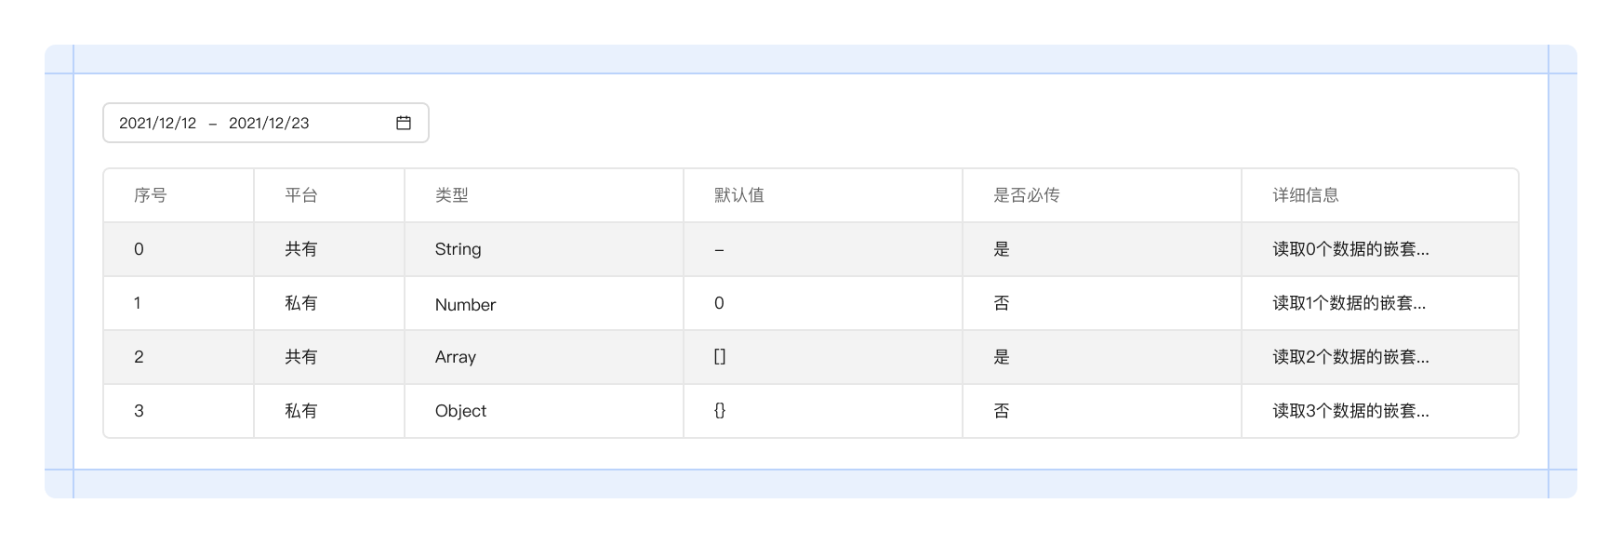Click the 平台 column header
Screen dimensions: 1622x543
click(301, 195)
